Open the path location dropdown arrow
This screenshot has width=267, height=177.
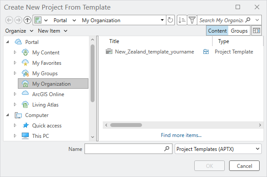coord(162,20)
